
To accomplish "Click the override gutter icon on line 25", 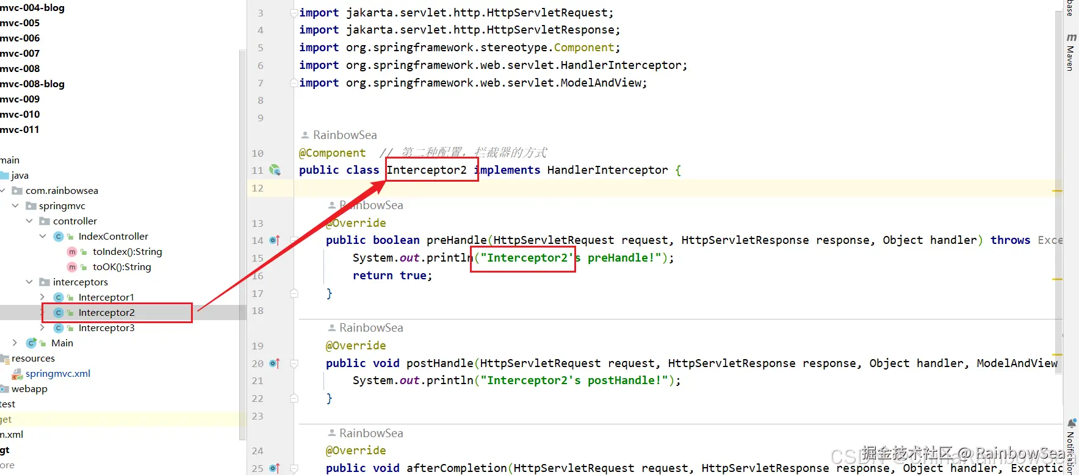I will (275, 468).
